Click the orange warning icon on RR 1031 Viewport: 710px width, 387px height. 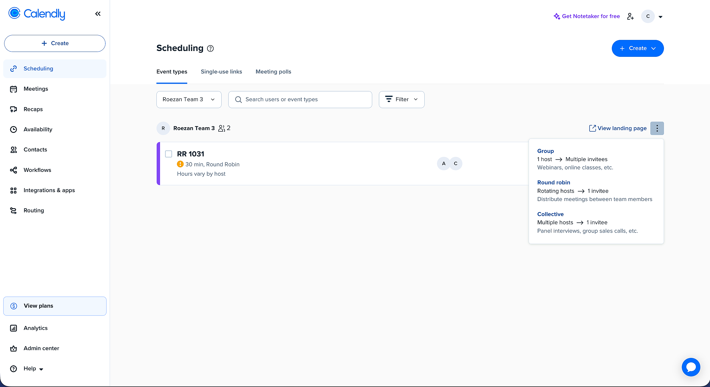[x=180, y=164]
